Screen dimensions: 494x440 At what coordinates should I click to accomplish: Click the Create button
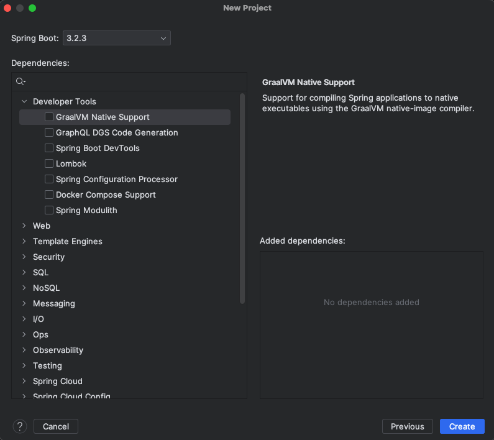tap(462, 426)
